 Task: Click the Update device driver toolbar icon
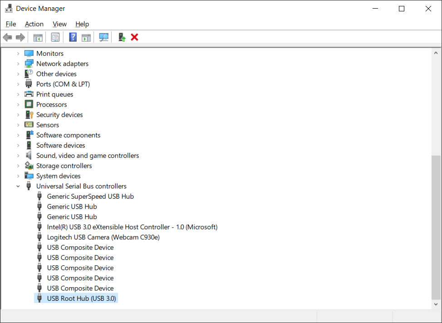point(122,37)
